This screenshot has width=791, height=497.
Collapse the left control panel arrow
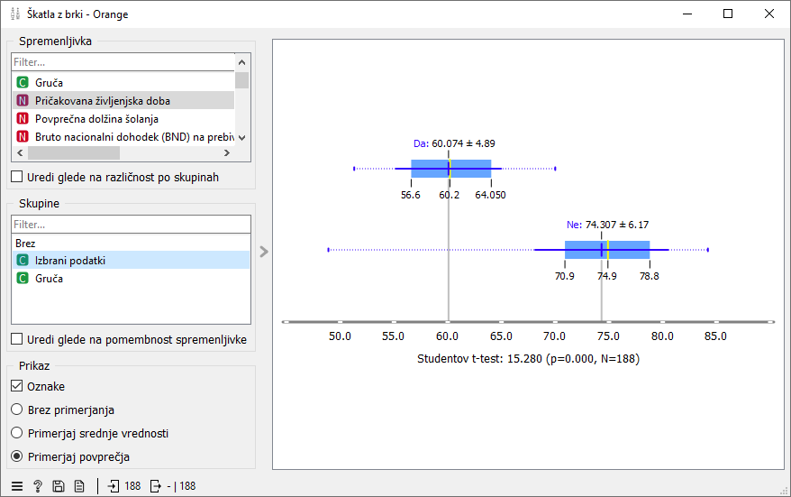coord(264,252)
